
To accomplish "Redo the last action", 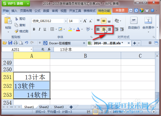I will click(32, 43).
